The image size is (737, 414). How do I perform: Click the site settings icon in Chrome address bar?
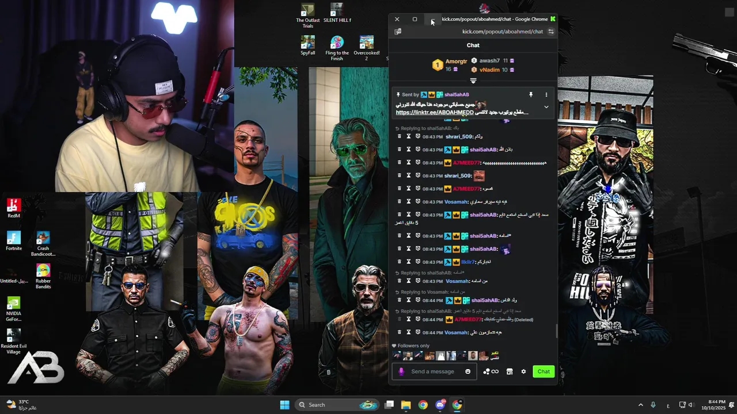pos(551,32)
